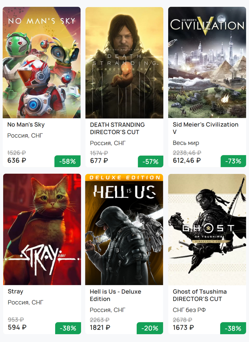Select the Stray game title

(x=16, y=291)
